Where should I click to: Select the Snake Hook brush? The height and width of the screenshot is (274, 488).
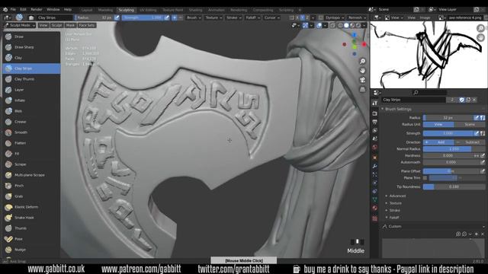pos(31,218)
